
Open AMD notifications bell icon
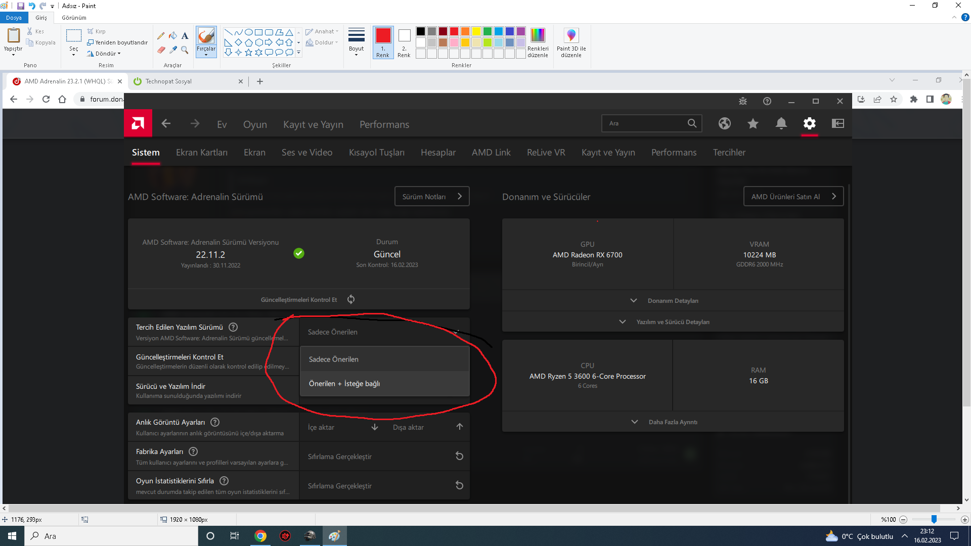click(781, 123)
